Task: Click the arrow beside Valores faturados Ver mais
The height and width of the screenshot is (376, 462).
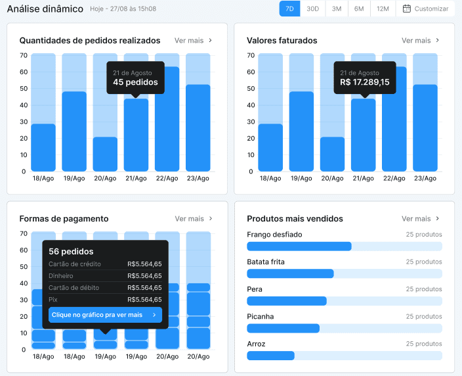Action: pos(438,41)
